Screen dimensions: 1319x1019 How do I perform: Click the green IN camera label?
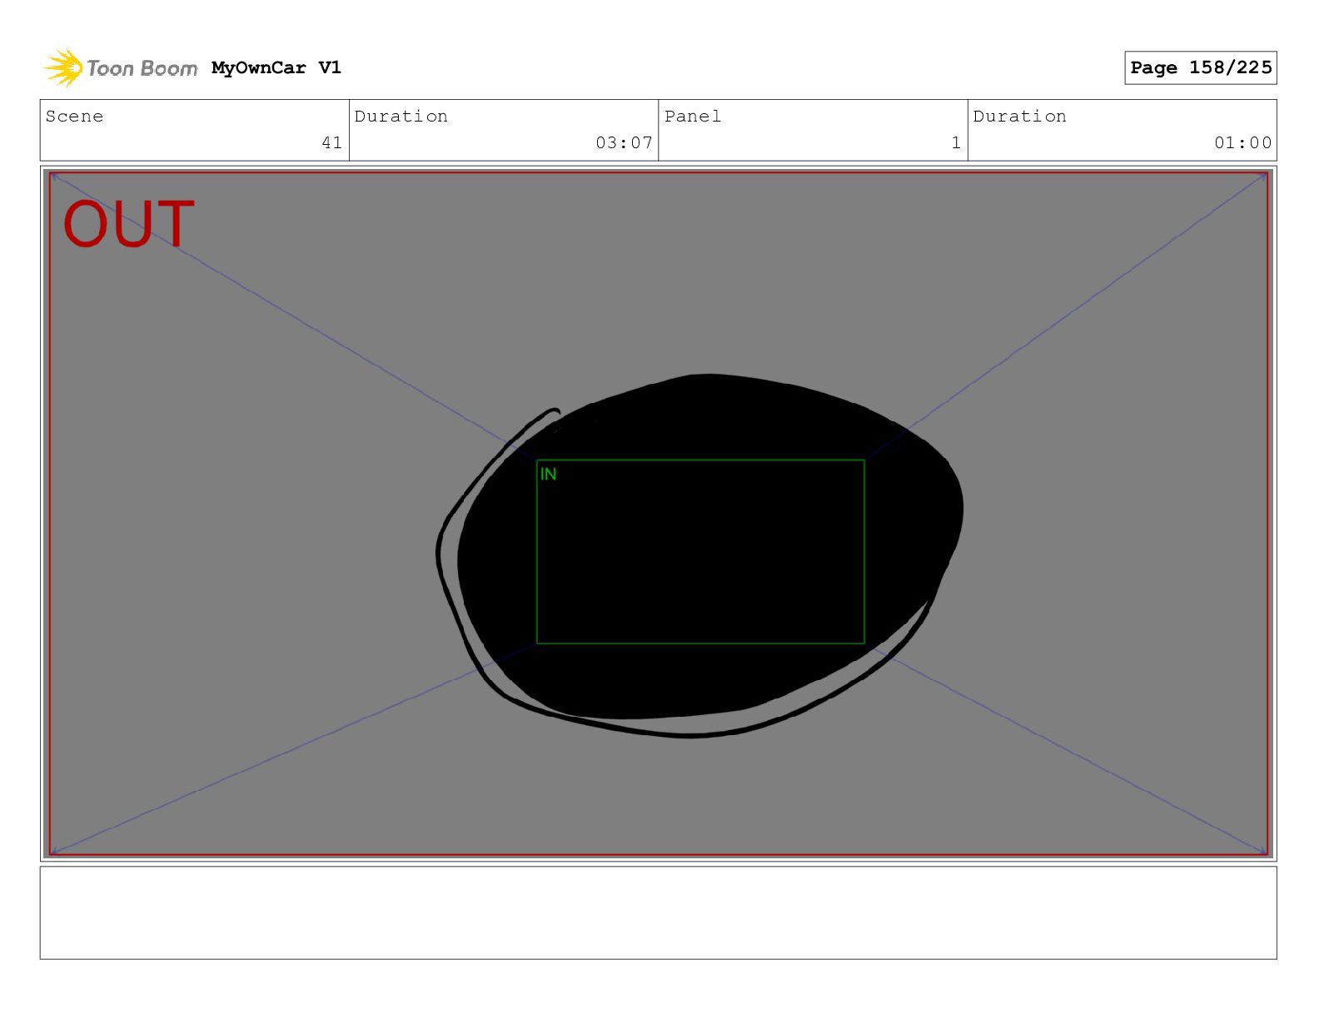(548, 475)
